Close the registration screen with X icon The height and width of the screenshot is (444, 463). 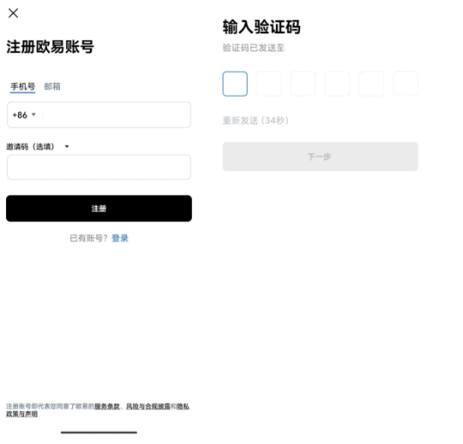[x=13, y=13]
